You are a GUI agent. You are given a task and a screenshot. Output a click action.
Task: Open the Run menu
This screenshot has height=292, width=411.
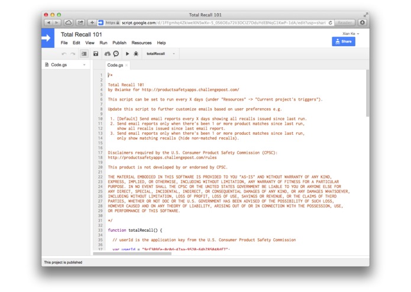[x=103, y=43]
